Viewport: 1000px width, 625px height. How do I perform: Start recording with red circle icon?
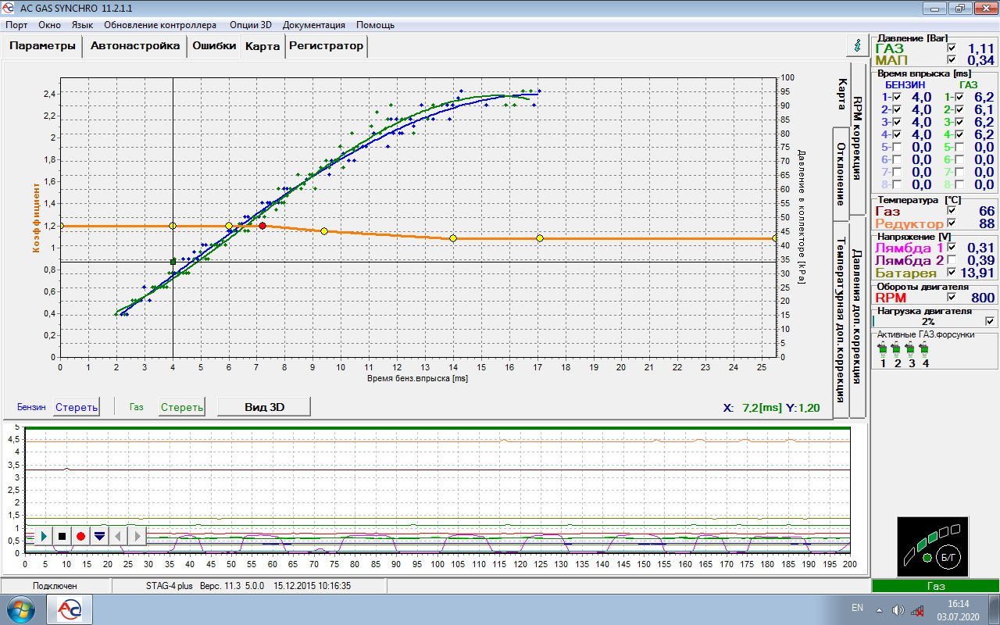80,536
